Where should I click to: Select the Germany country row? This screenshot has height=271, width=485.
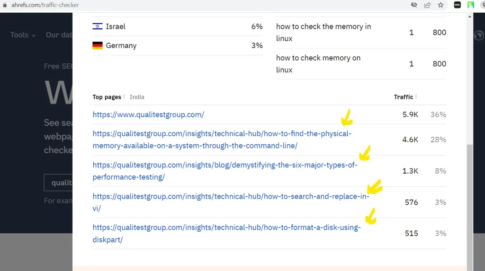pos(178,45)
